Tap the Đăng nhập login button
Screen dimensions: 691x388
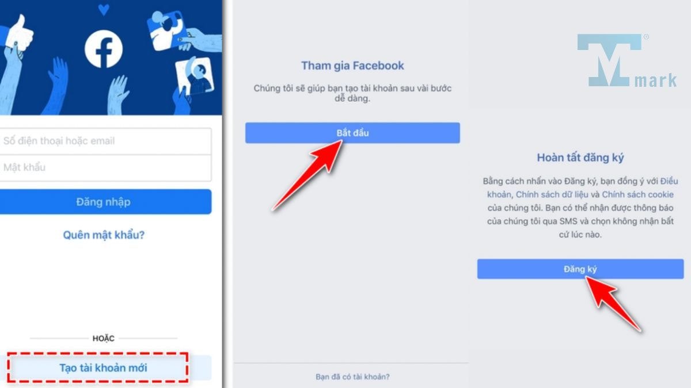[x=105, y=202]
